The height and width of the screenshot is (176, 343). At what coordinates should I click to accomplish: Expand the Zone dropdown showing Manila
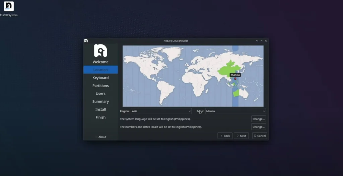pyautogui.click(x=235, y=111)
